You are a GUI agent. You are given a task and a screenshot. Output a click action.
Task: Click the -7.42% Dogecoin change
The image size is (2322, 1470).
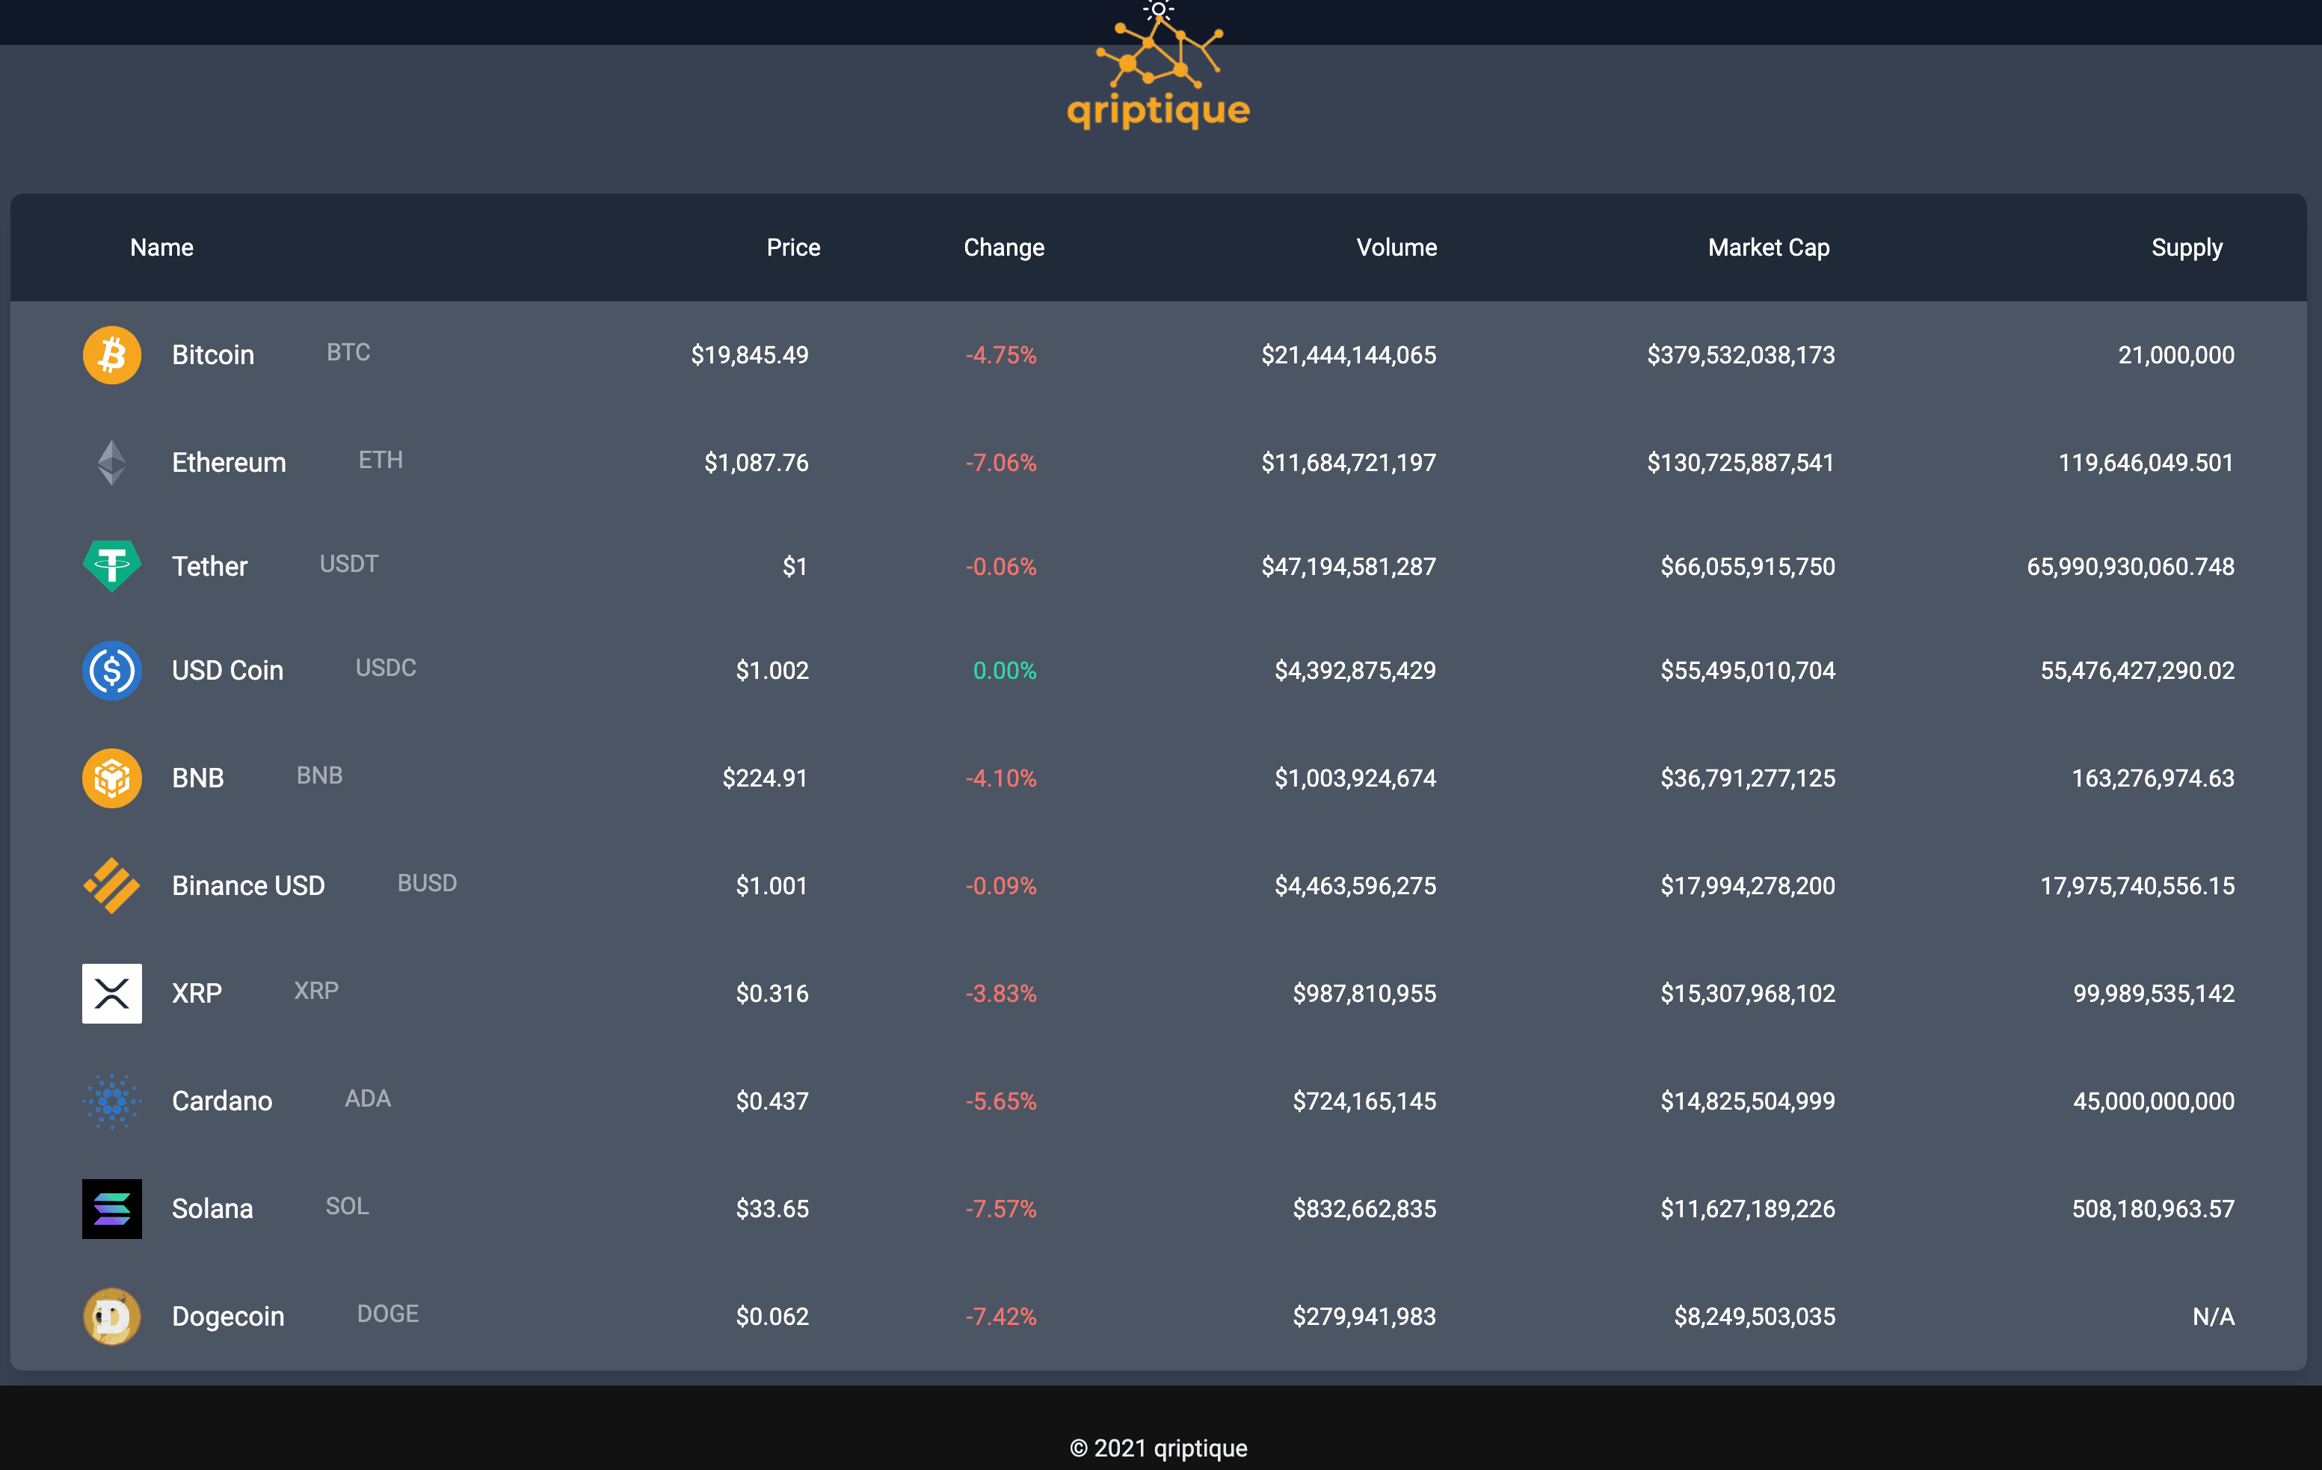pyautogui.click(x=1001, y=1317)
